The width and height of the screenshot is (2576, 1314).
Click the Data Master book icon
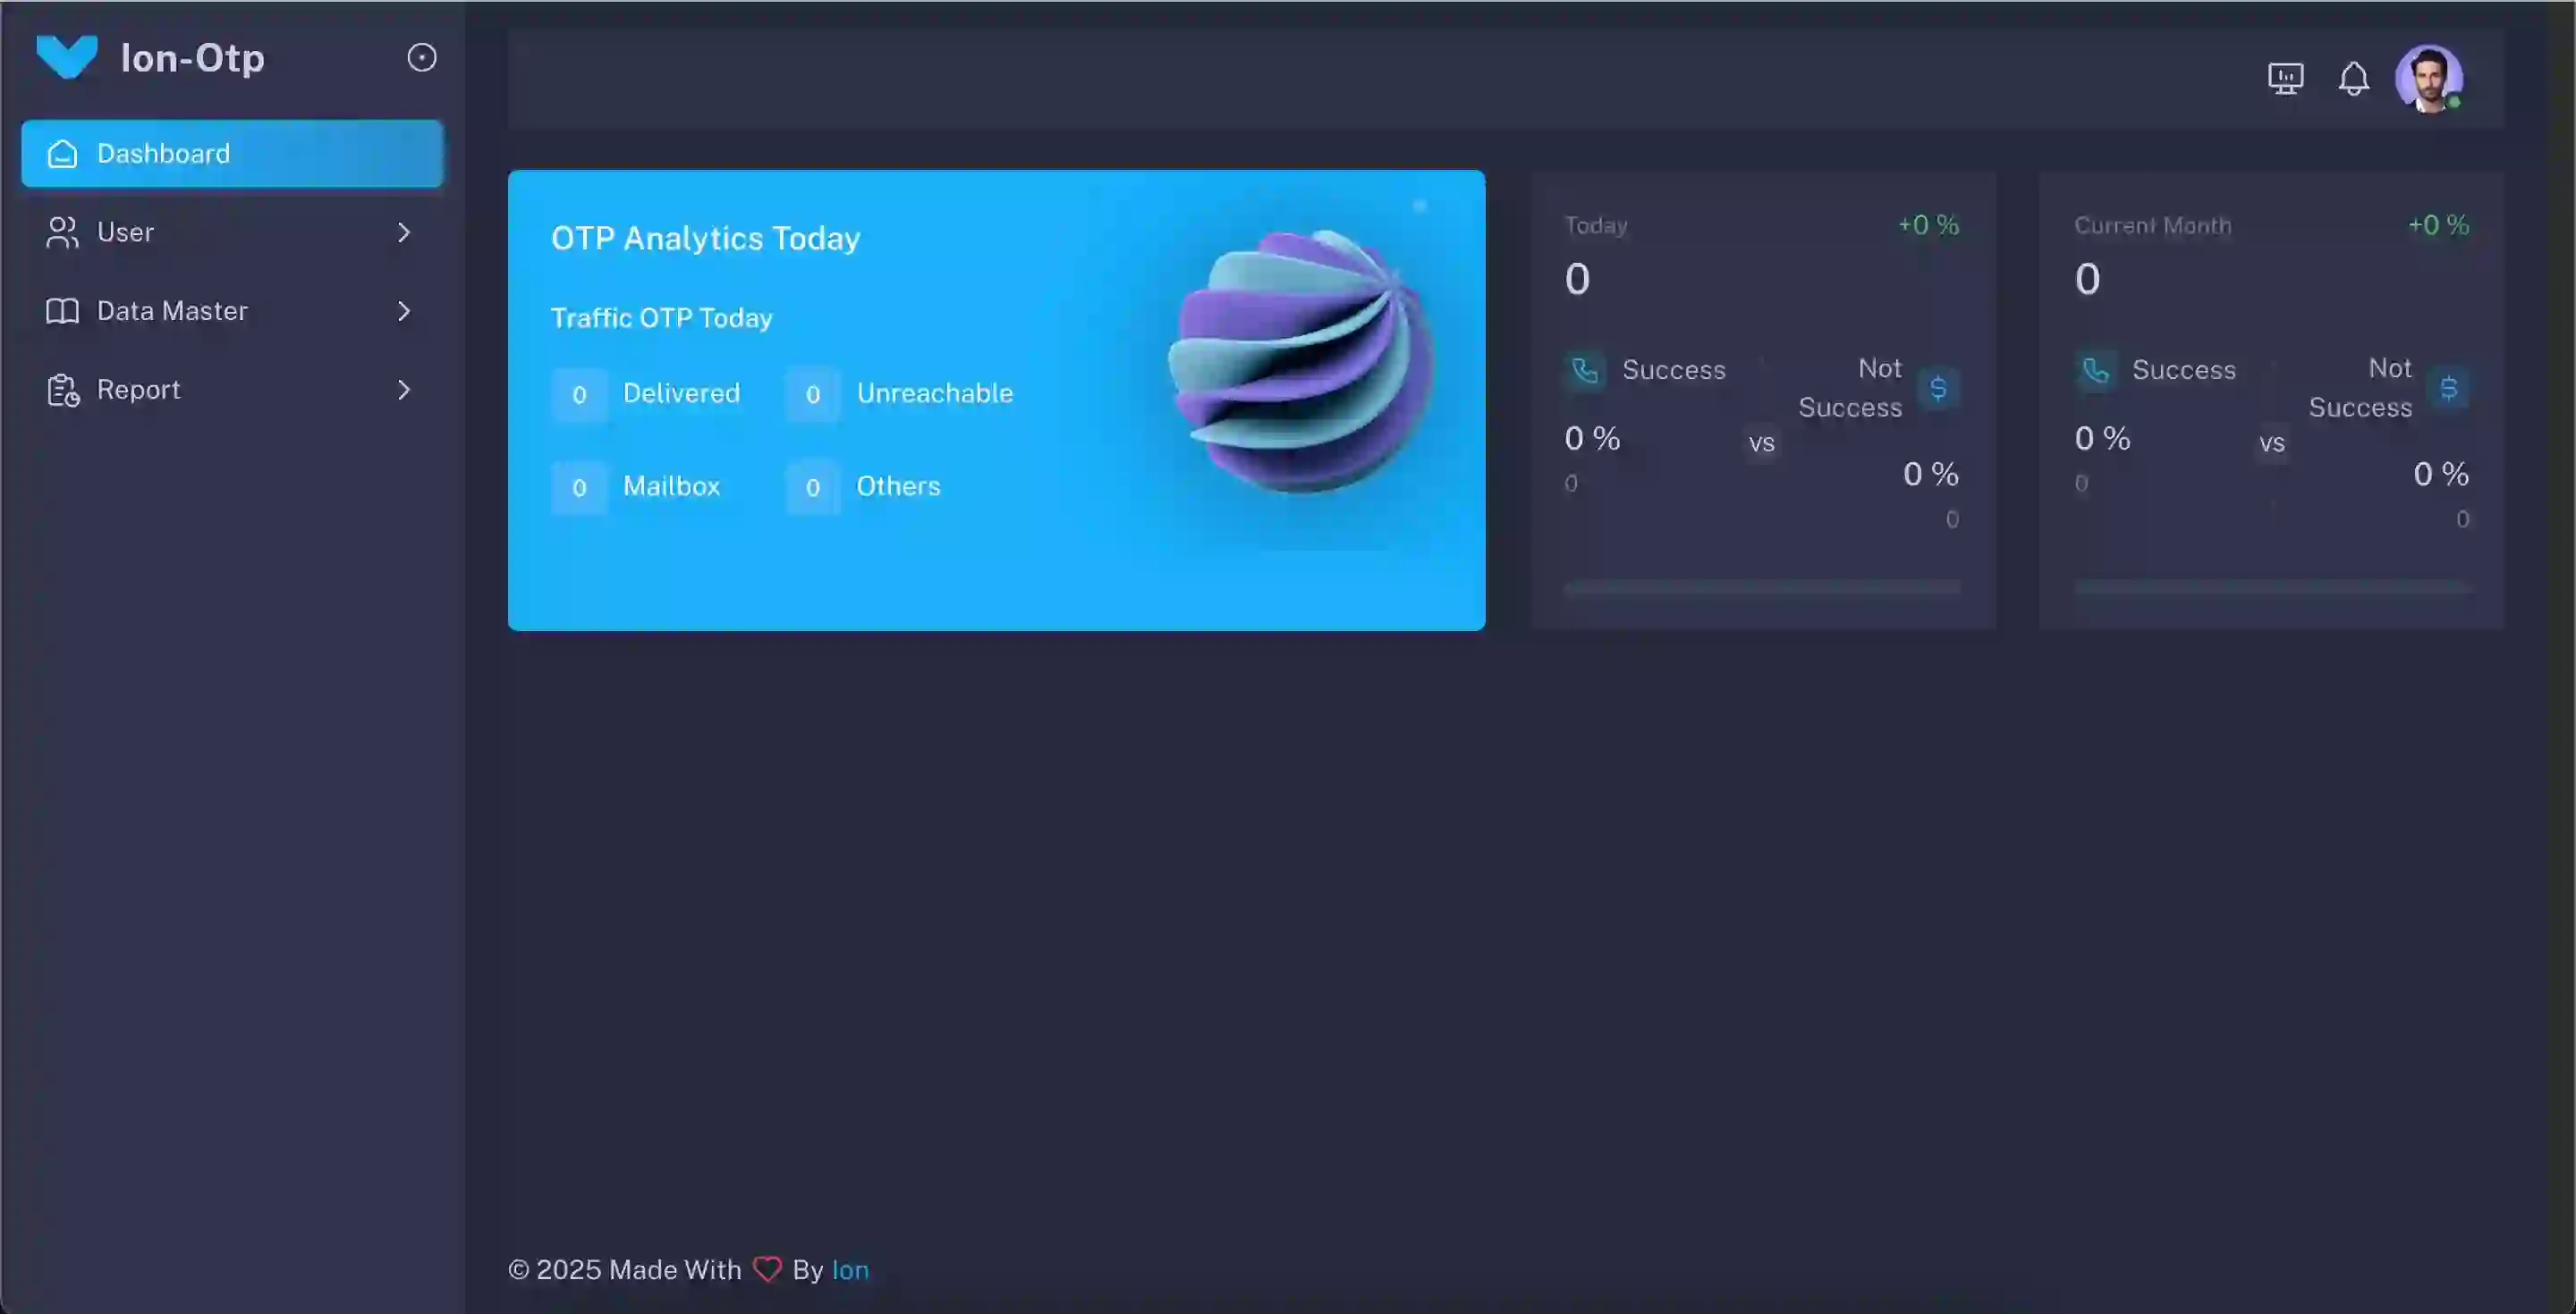[62, 311]
